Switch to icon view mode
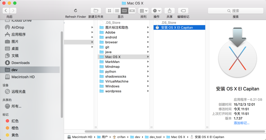Image resolution: width=266 pixels, height=140 pixels. [x=109, y=11]
